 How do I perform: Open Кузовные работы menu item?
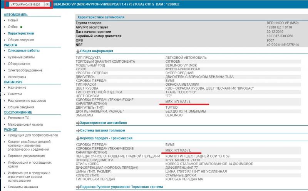click(21, 57)
